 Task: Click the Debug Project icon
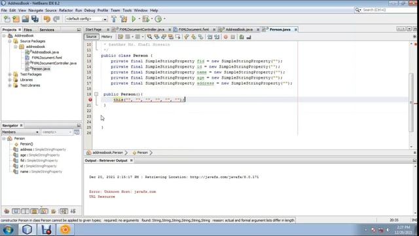[x=145, y=19]
